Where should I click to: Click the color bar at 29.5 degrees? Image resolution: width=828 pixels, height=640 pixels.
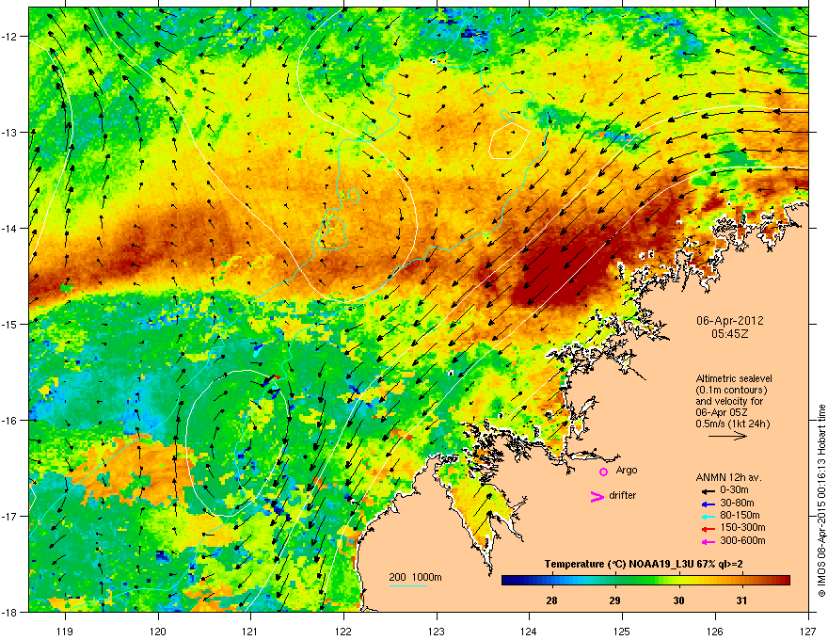coord(647,581)
